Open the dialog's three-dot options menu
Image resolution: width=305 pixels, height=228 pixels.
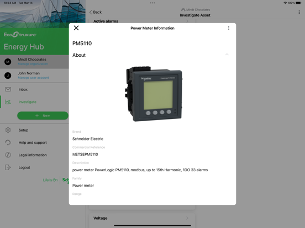(229, 28)
